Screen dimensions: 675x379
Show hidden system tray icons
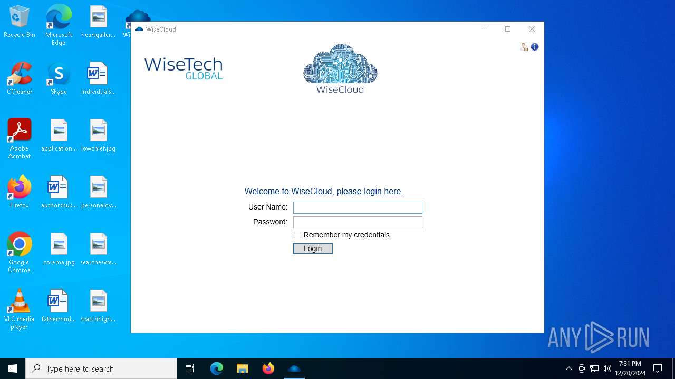coord(568,368)
